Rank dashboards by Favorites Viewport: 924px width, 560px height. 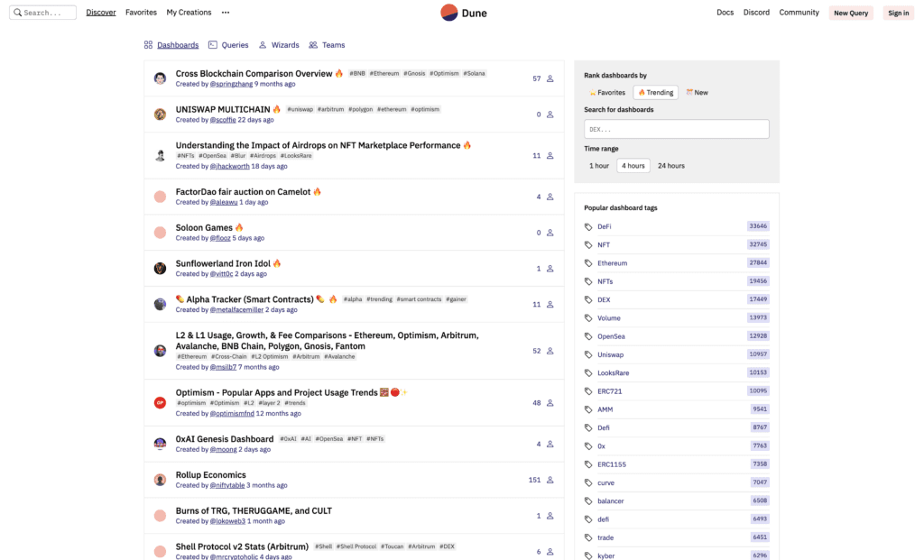[607, 93]
